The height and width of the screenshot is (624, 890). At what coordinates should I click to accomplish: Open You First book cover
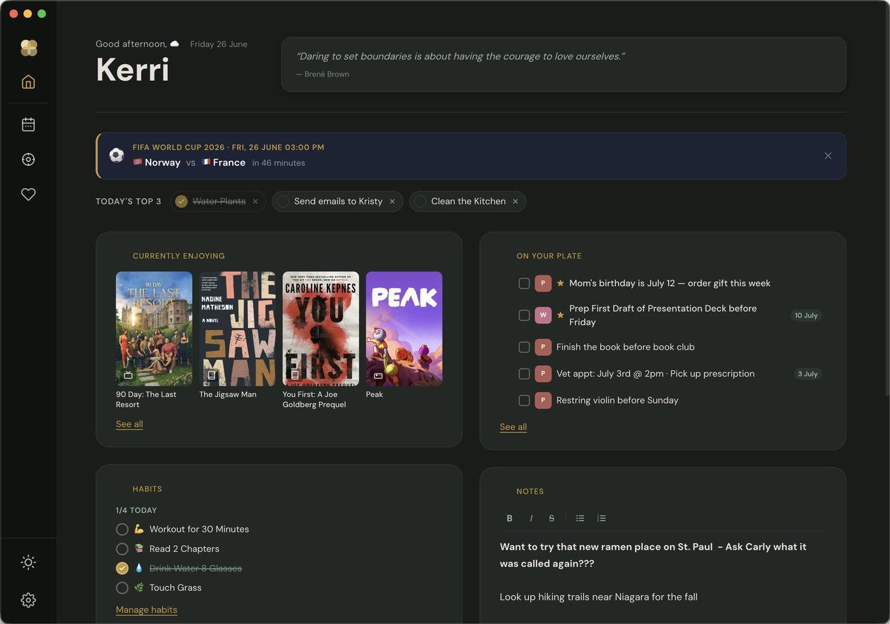(320, 329)
